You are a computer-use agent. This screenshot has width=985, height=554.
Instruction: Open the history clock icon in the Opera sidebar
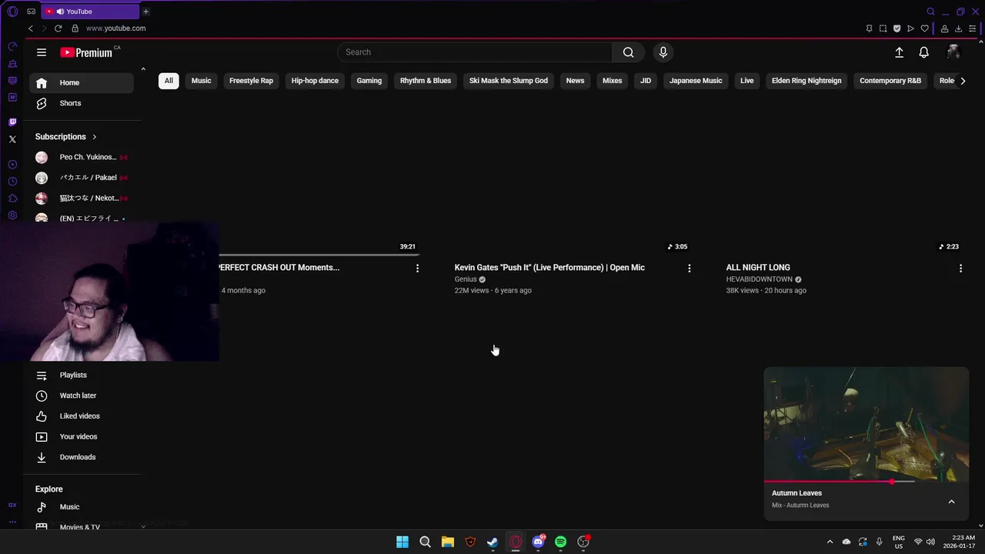click(x=12, y=182)
